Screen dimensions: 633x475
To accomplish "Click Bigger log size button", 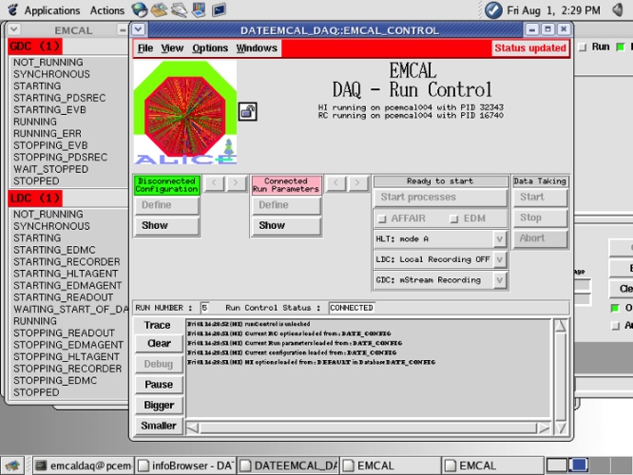I will pyautogui.click(x=159, y=406).
